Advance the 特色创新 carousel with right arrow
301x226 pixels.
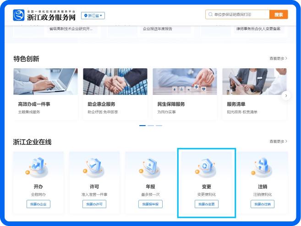click(286, 96)
